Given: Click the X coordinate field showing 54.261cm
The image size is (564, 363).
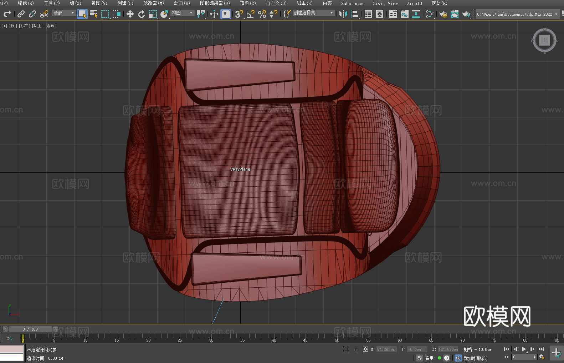Looking at the screenshot, I should pos(386,349).
